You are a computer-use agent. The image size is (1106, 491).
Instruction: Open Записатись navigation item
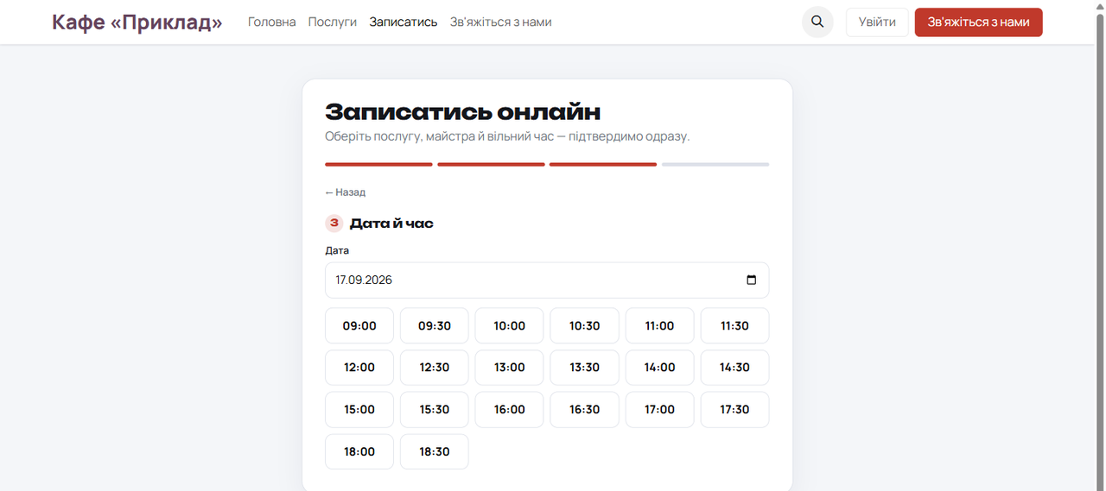pos(404,22)
